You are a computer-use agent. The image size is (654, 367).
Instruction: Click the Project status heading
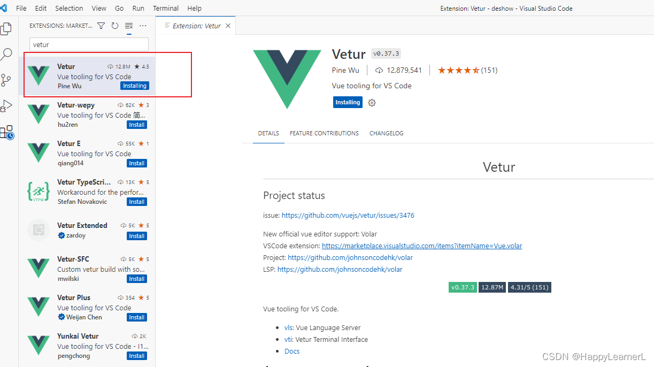pyautogui.click(x=294, y=195)
